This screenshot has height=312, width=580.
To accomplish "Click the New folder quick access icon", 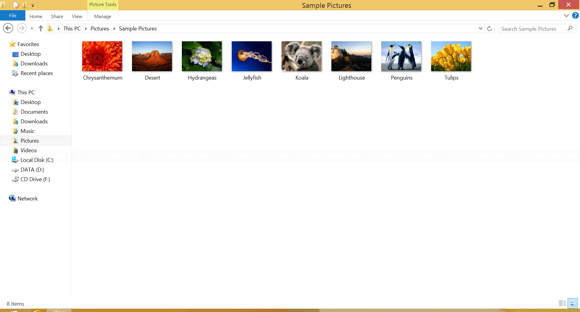I will 25,5.
